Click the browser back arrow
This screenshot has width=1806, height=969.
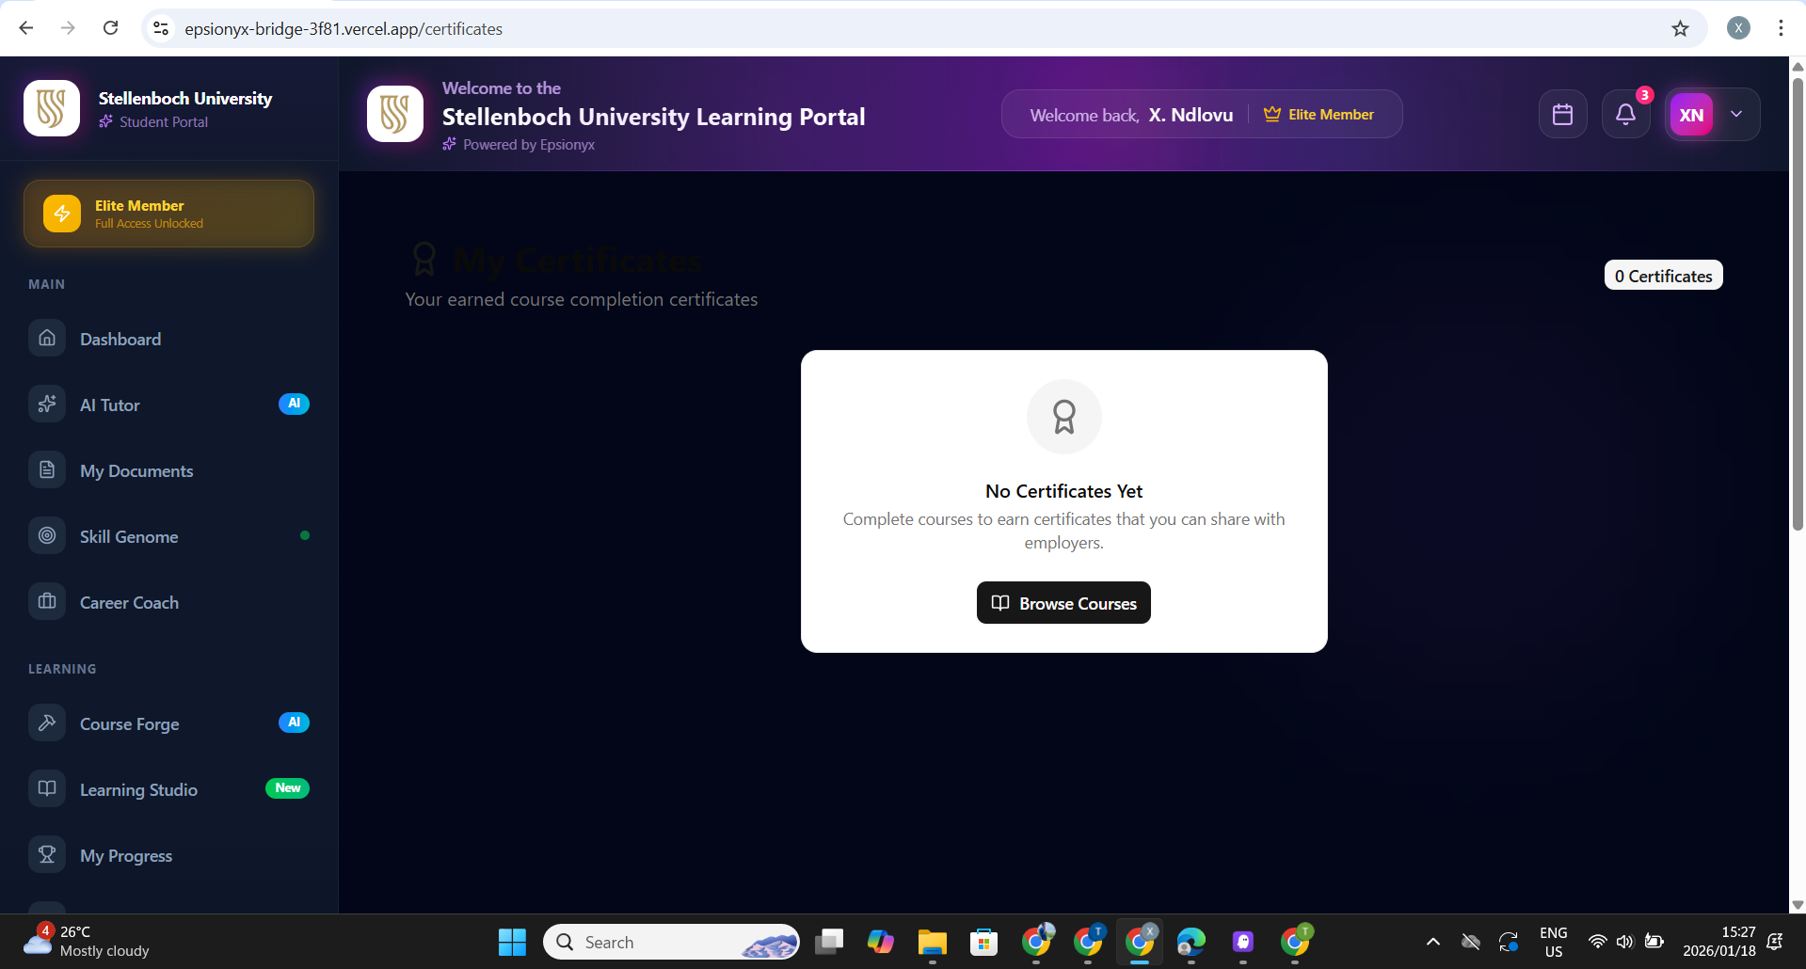(x=26, y=28)
